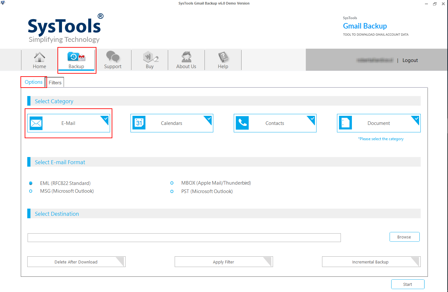Toggle the Calendars category checkmark
The height and width of the screenshot is (292, 448).
coord(209,119)
